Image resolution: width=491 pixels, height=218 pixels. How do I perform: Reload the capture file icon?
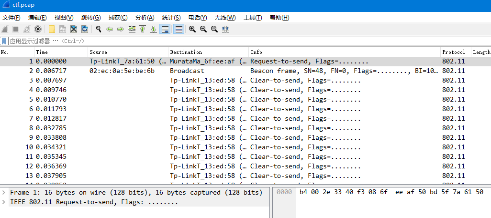[85, 29]
